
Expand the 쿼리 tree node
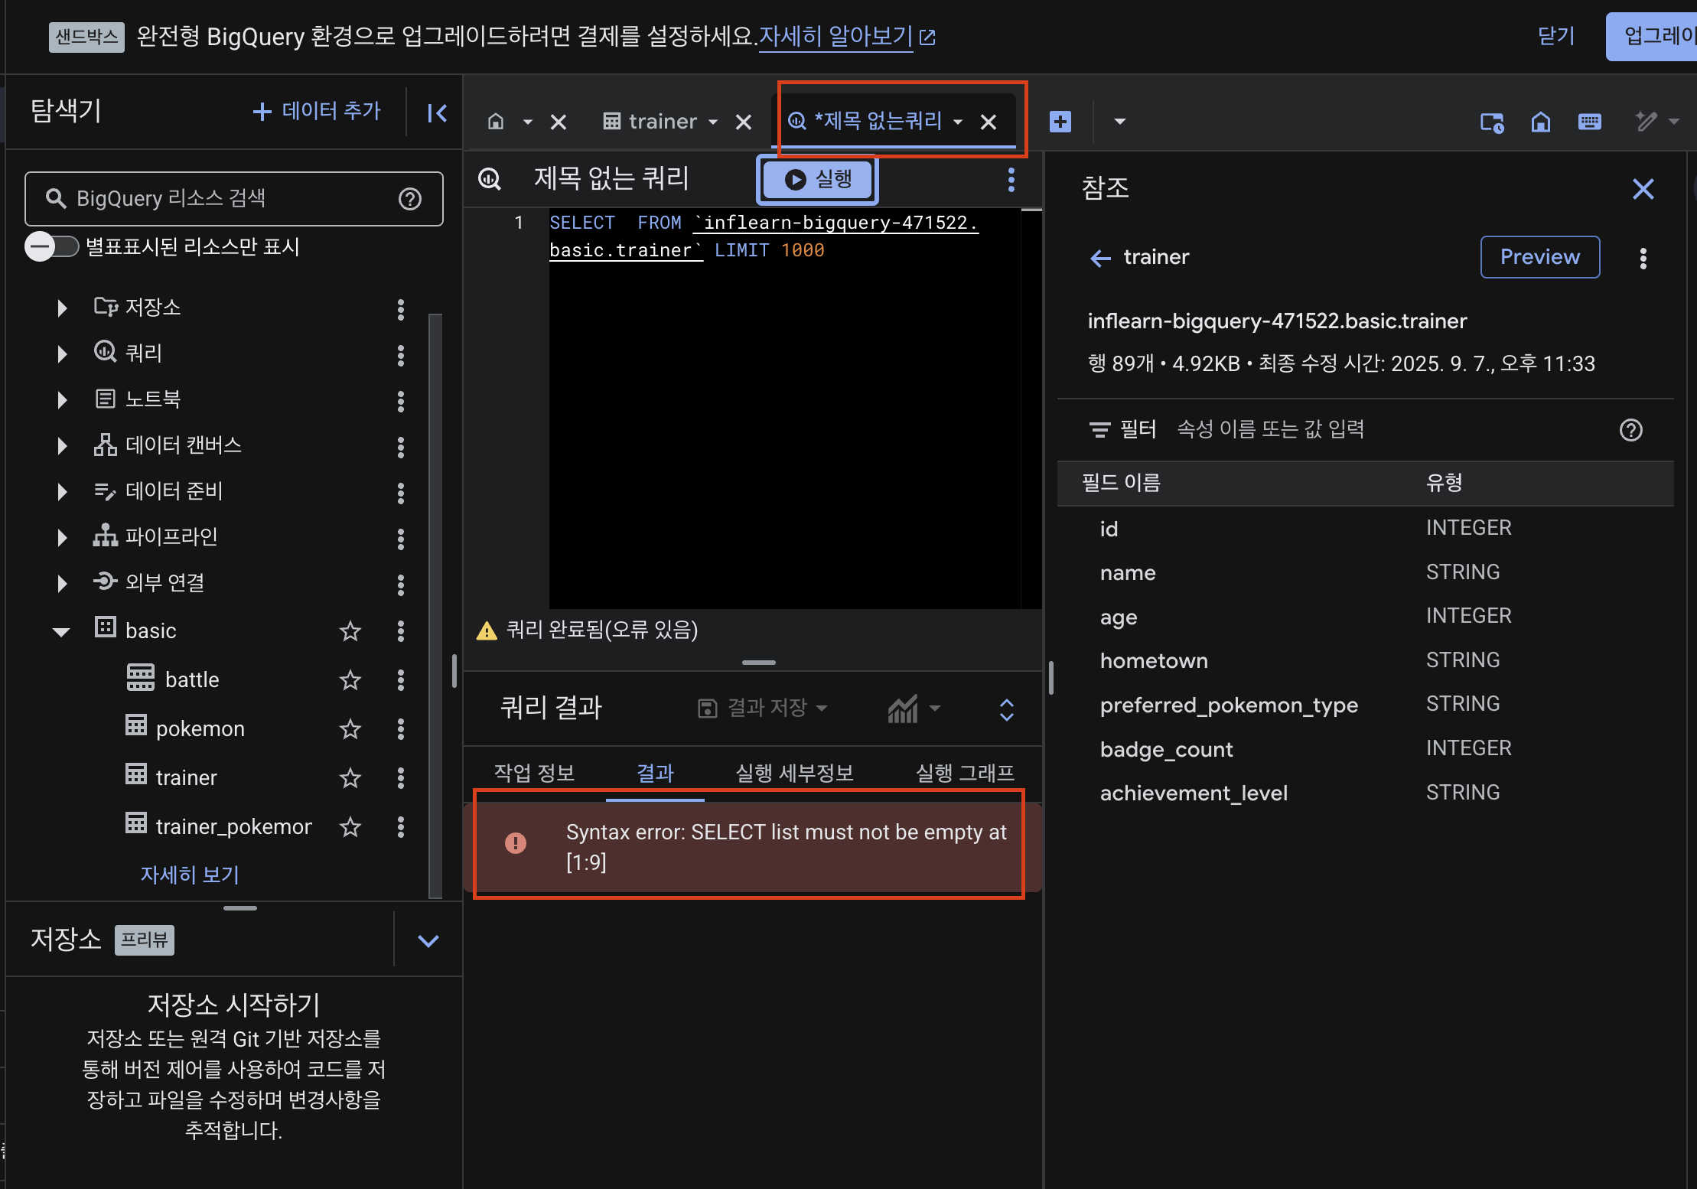pyautogui.click(x=62, y=354)
